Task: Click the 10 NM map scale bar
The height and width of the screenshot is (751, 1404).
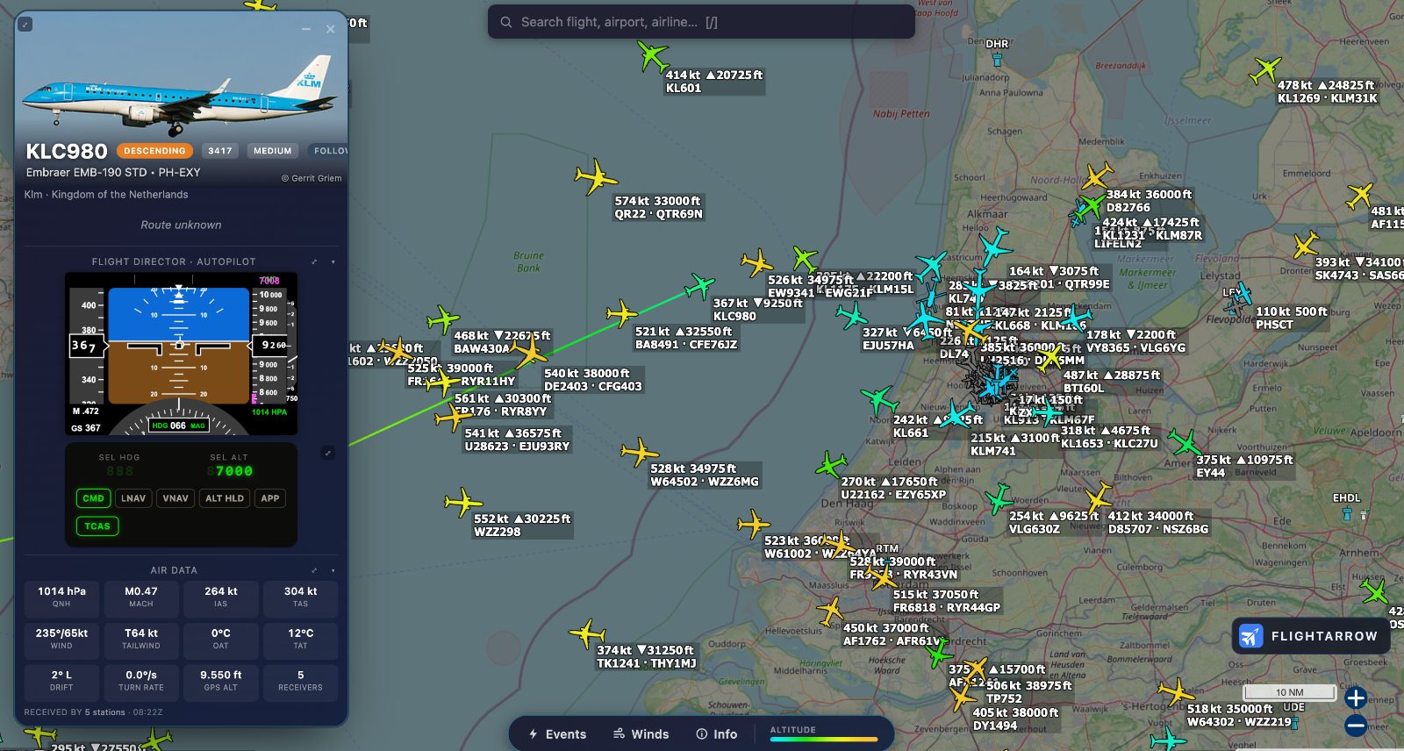Action: pos(1289,692)
